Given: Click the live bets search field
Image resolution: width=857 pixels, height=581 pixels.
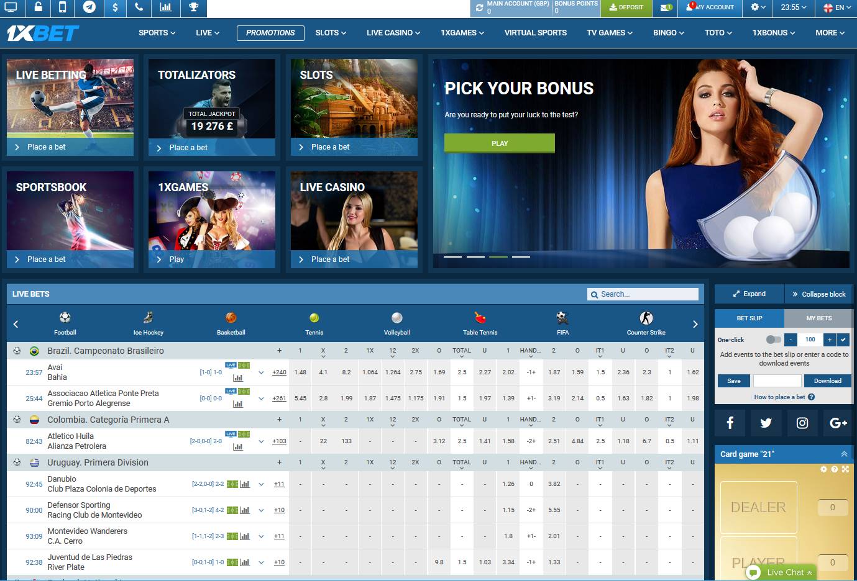Looking at the screenshot, I should click(x=643, y=294).
